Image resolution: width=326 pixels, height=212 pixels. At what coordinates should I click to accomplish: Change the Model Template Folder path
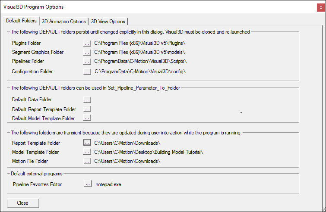pyautogui.click(x=87, y=152)
